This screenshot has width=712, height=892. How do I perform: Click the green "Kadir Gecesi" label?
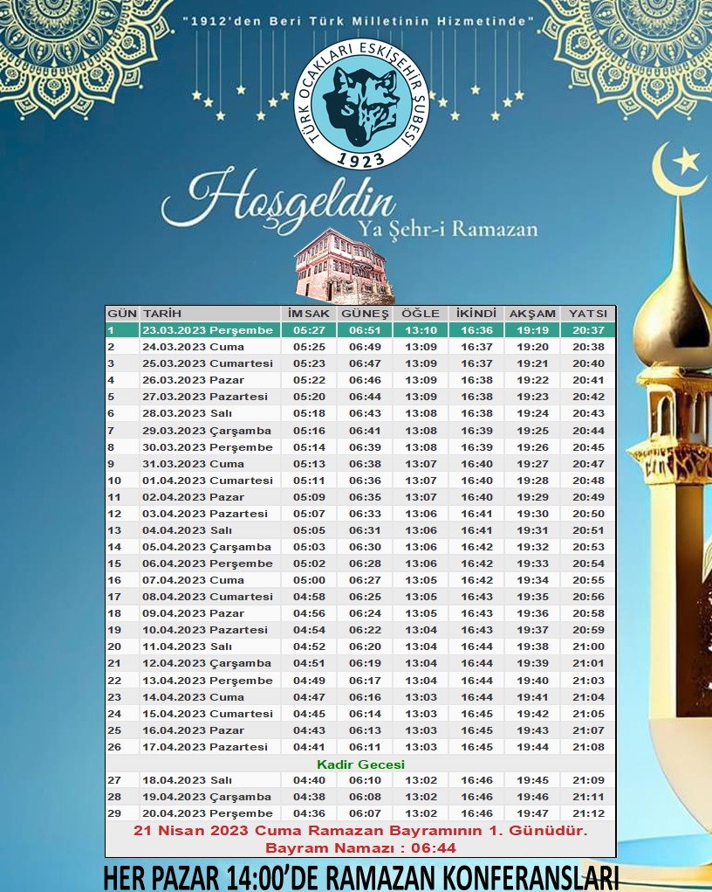(x=361, y=764)
